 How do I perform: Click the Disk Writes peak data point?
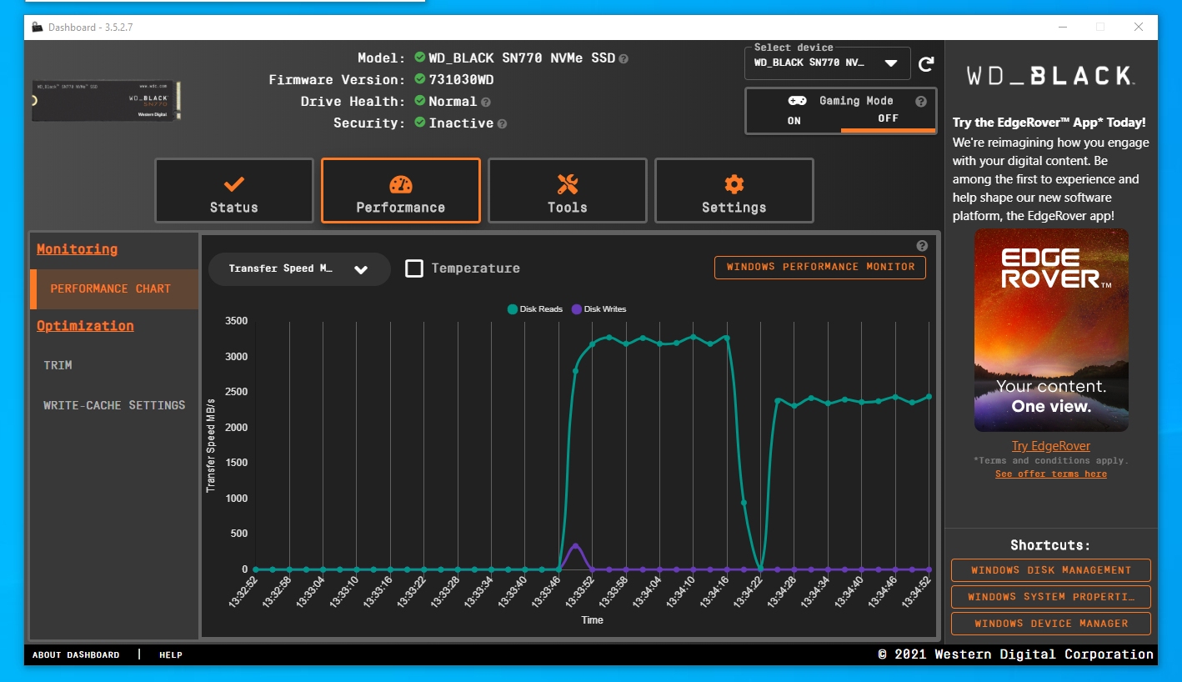574,546
